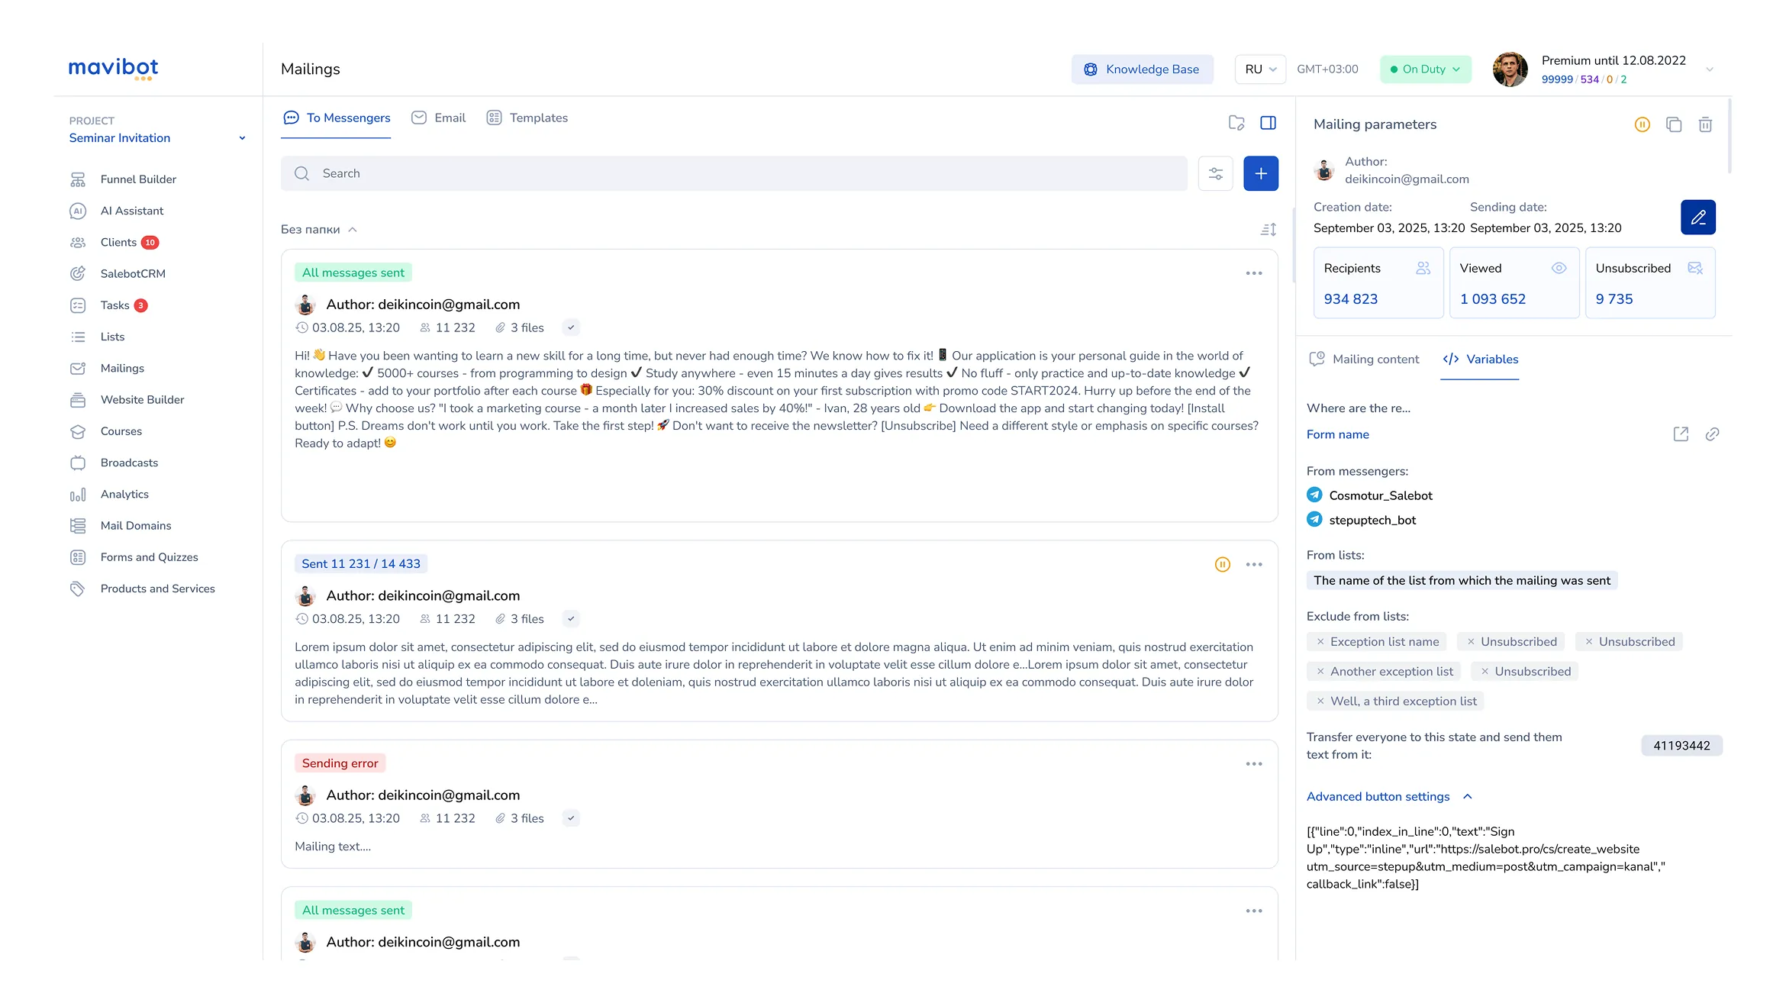The height and width of the screenshot is (1003, 1786).
Task: Collapse Advanced button settings section
Action: (1467, 797)
